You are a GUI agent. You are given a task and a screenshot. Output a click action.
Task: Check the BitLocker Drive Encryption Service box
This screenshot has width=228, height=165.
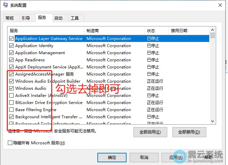12,103
